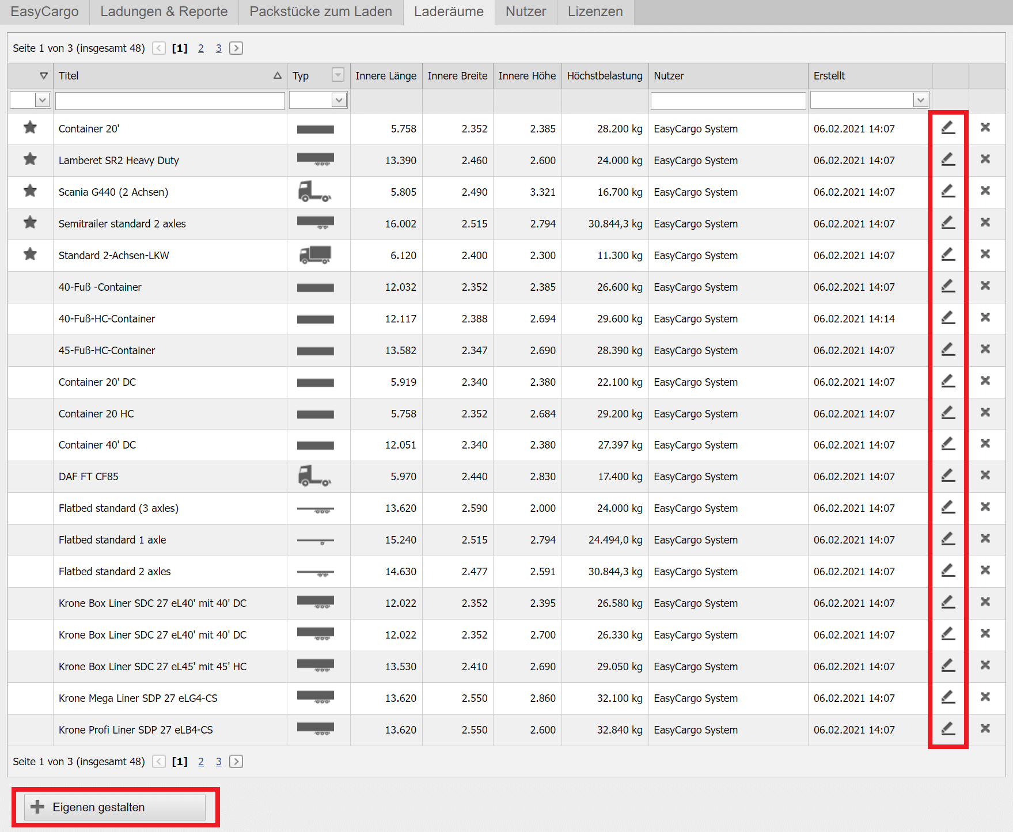Edit the Container 20' row with pencil icon

click(x=947, y=128)
